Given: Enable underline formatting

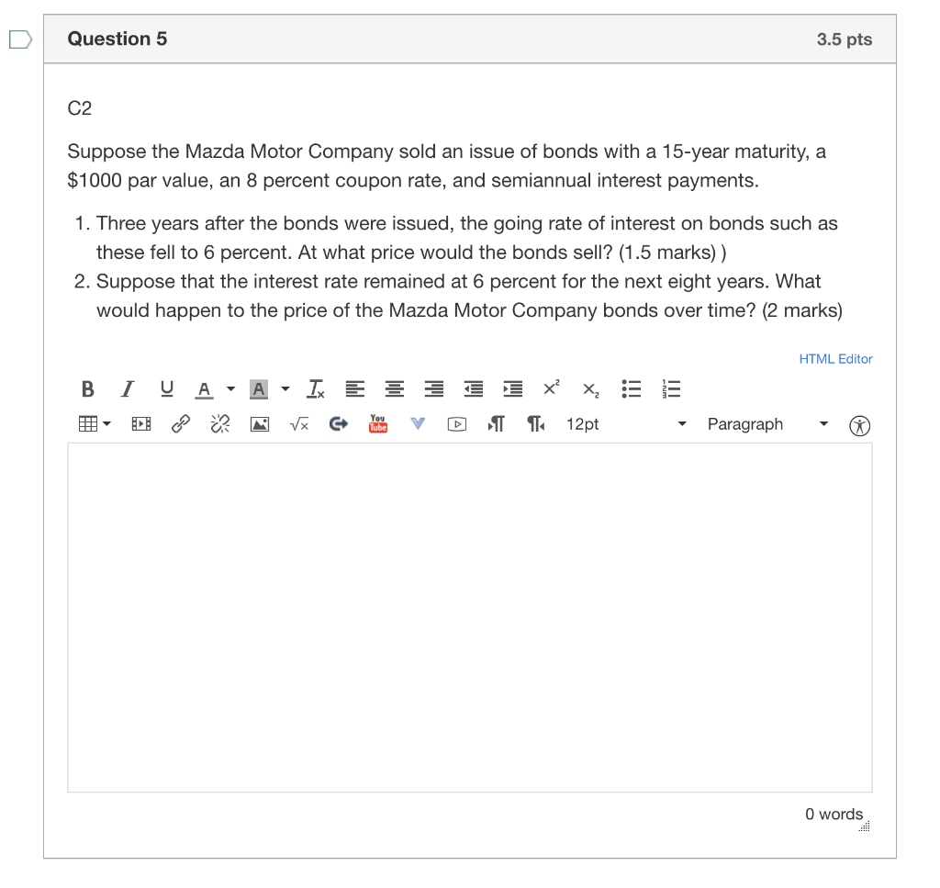Looking at the screenshot, I should [166, 388].
